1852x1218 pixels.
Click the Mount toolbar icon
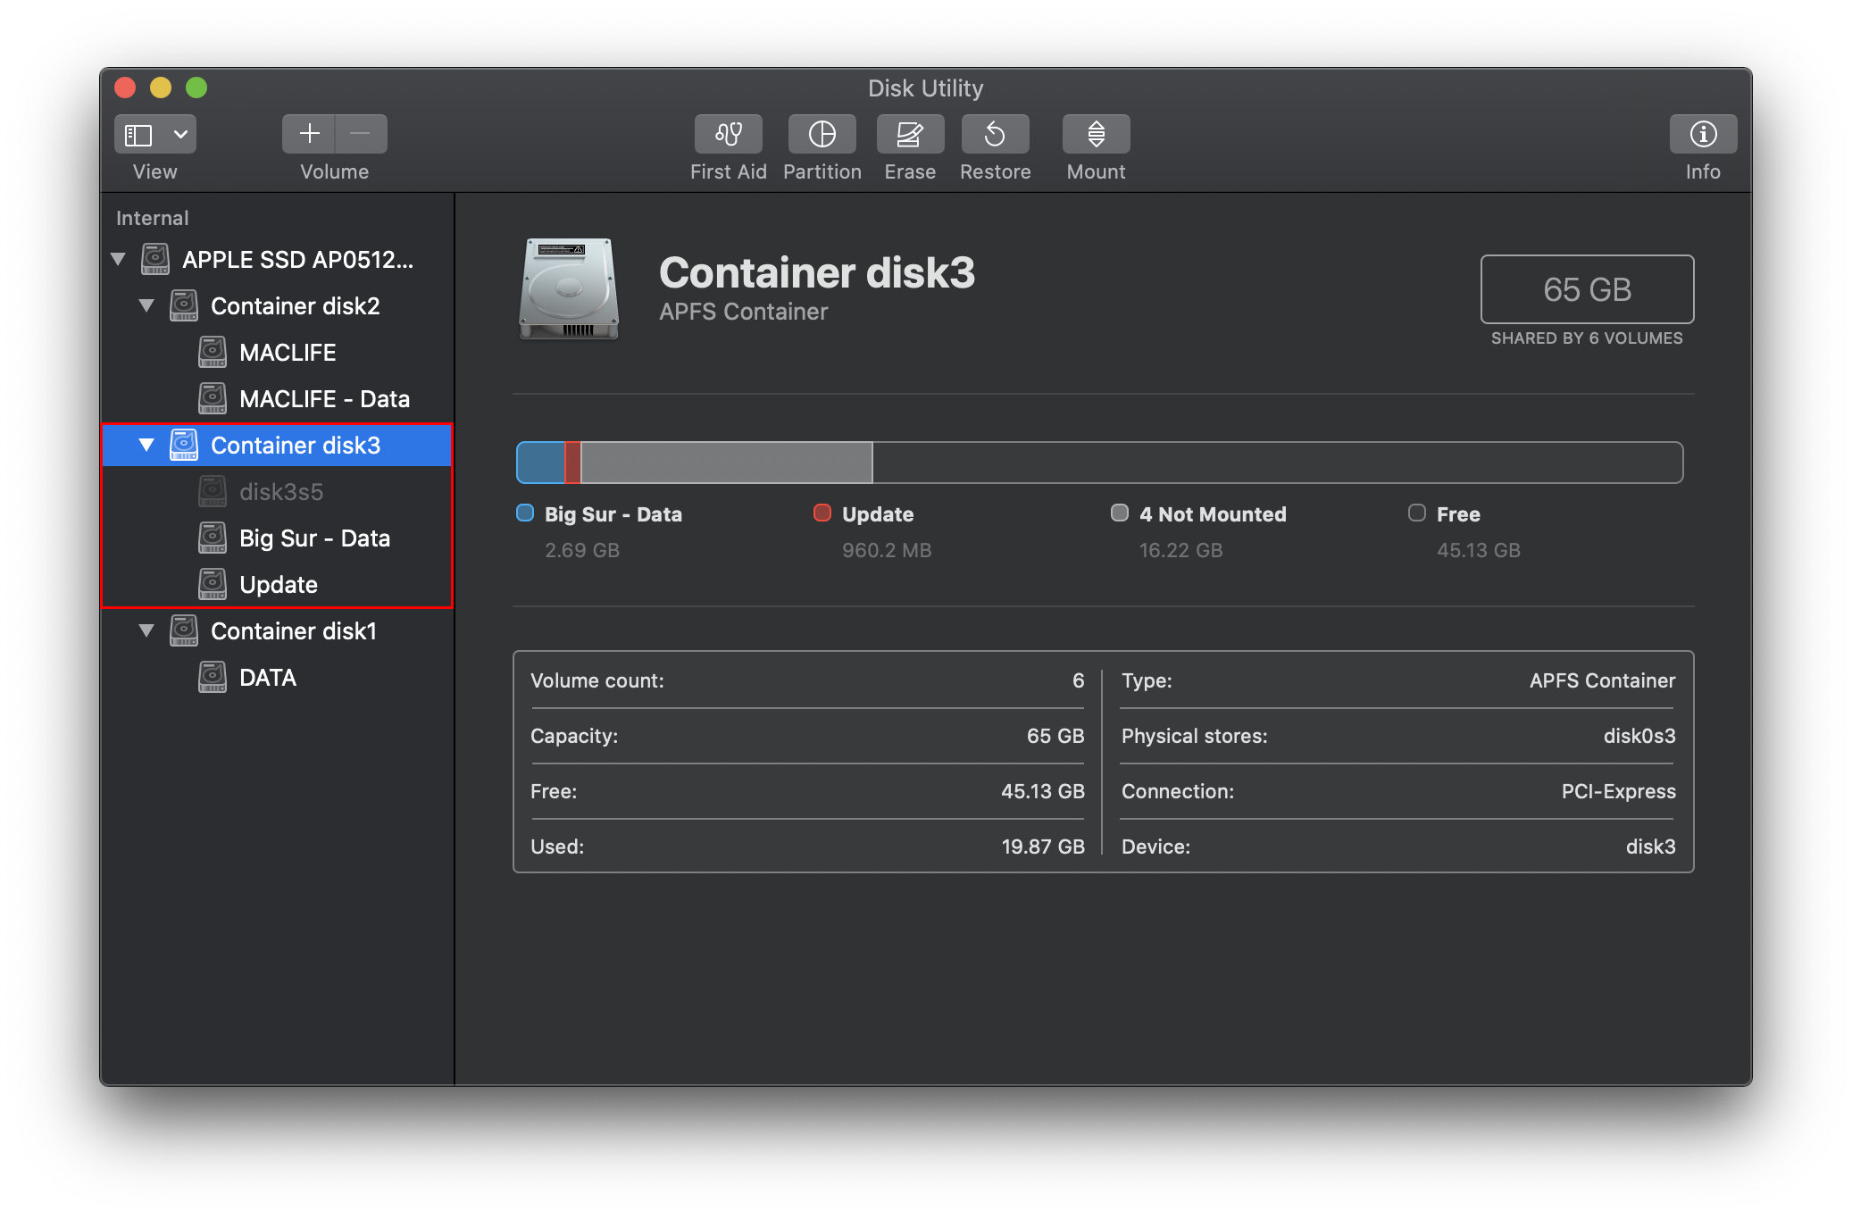pos(1096,134)
